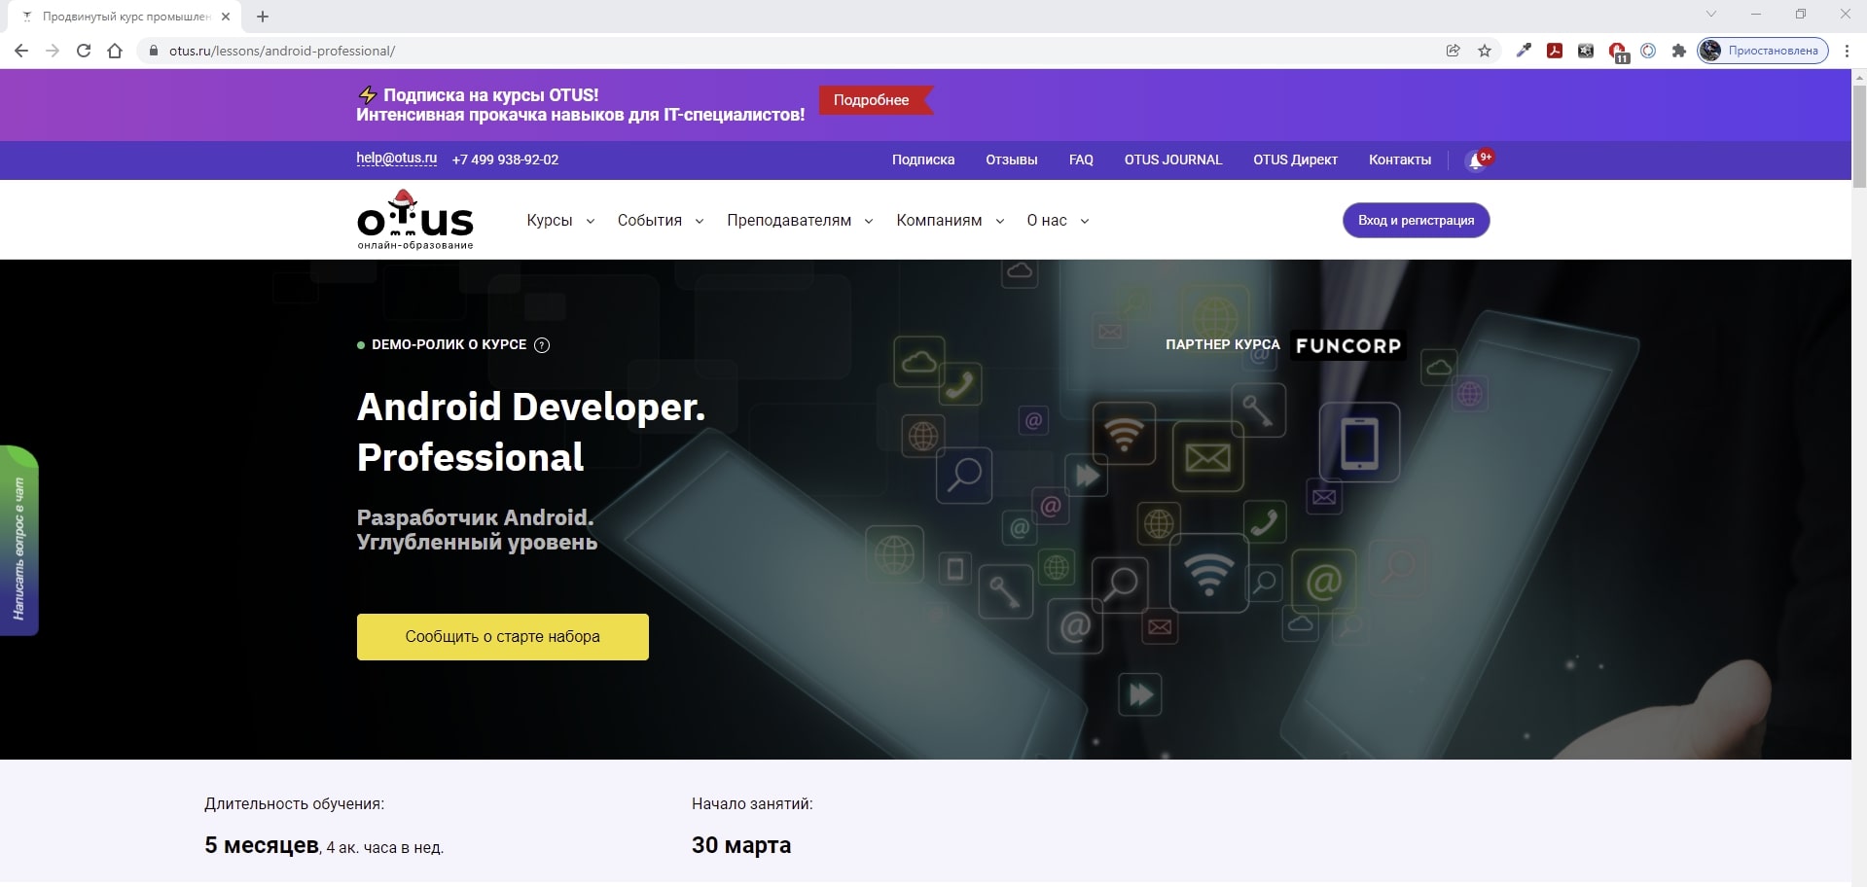Expand the Курсы menu
1867x887 pixels.
point(560,221)
